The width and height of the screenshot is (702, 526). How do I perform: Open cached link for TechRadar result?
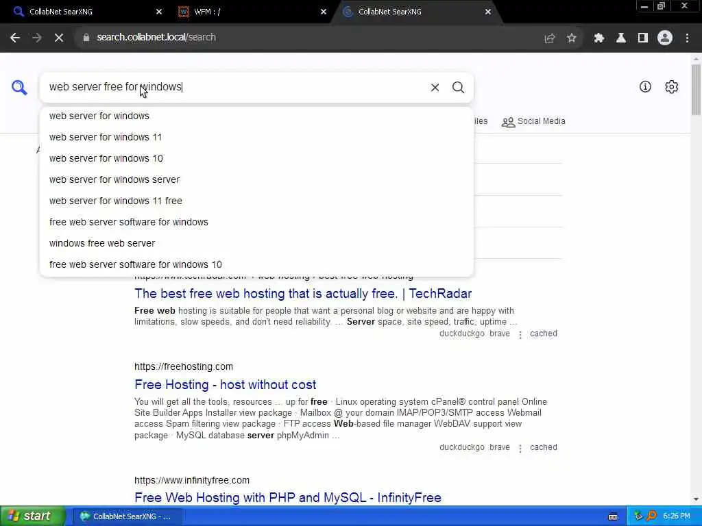click(544, 334)
